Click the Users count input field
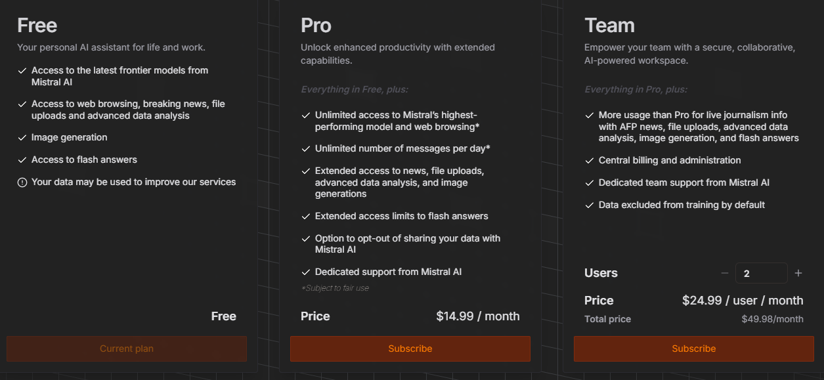The height and width of the screenshot is (380, 824). [761, 273]
